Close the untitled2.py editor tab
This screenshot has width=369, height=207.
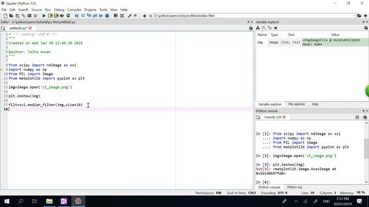point(30,28)
